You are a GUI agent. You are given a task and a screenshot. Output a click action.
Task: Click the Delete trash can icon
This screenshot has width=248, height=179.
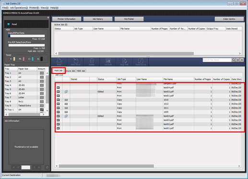coord(92,62)
